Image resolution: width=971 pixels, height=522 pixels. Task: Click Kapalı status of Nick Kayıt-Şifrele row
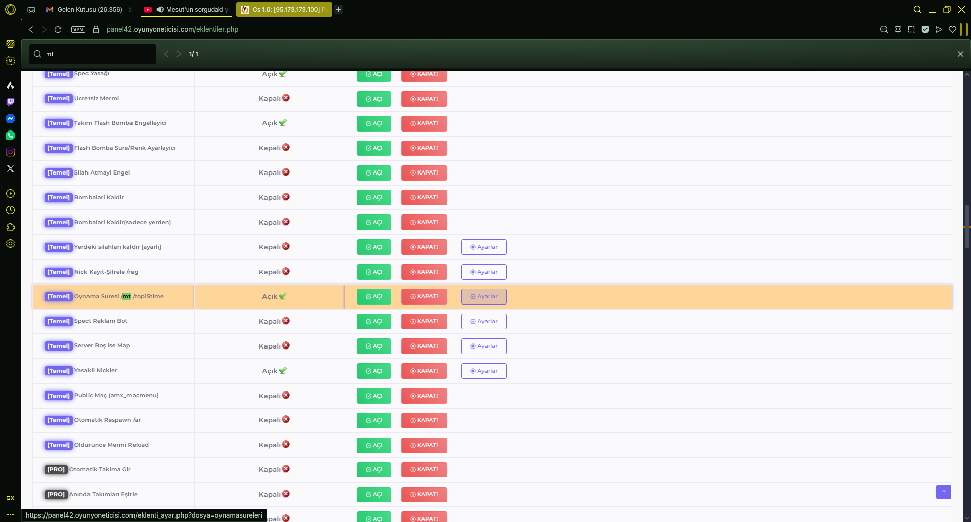point(274,272)
